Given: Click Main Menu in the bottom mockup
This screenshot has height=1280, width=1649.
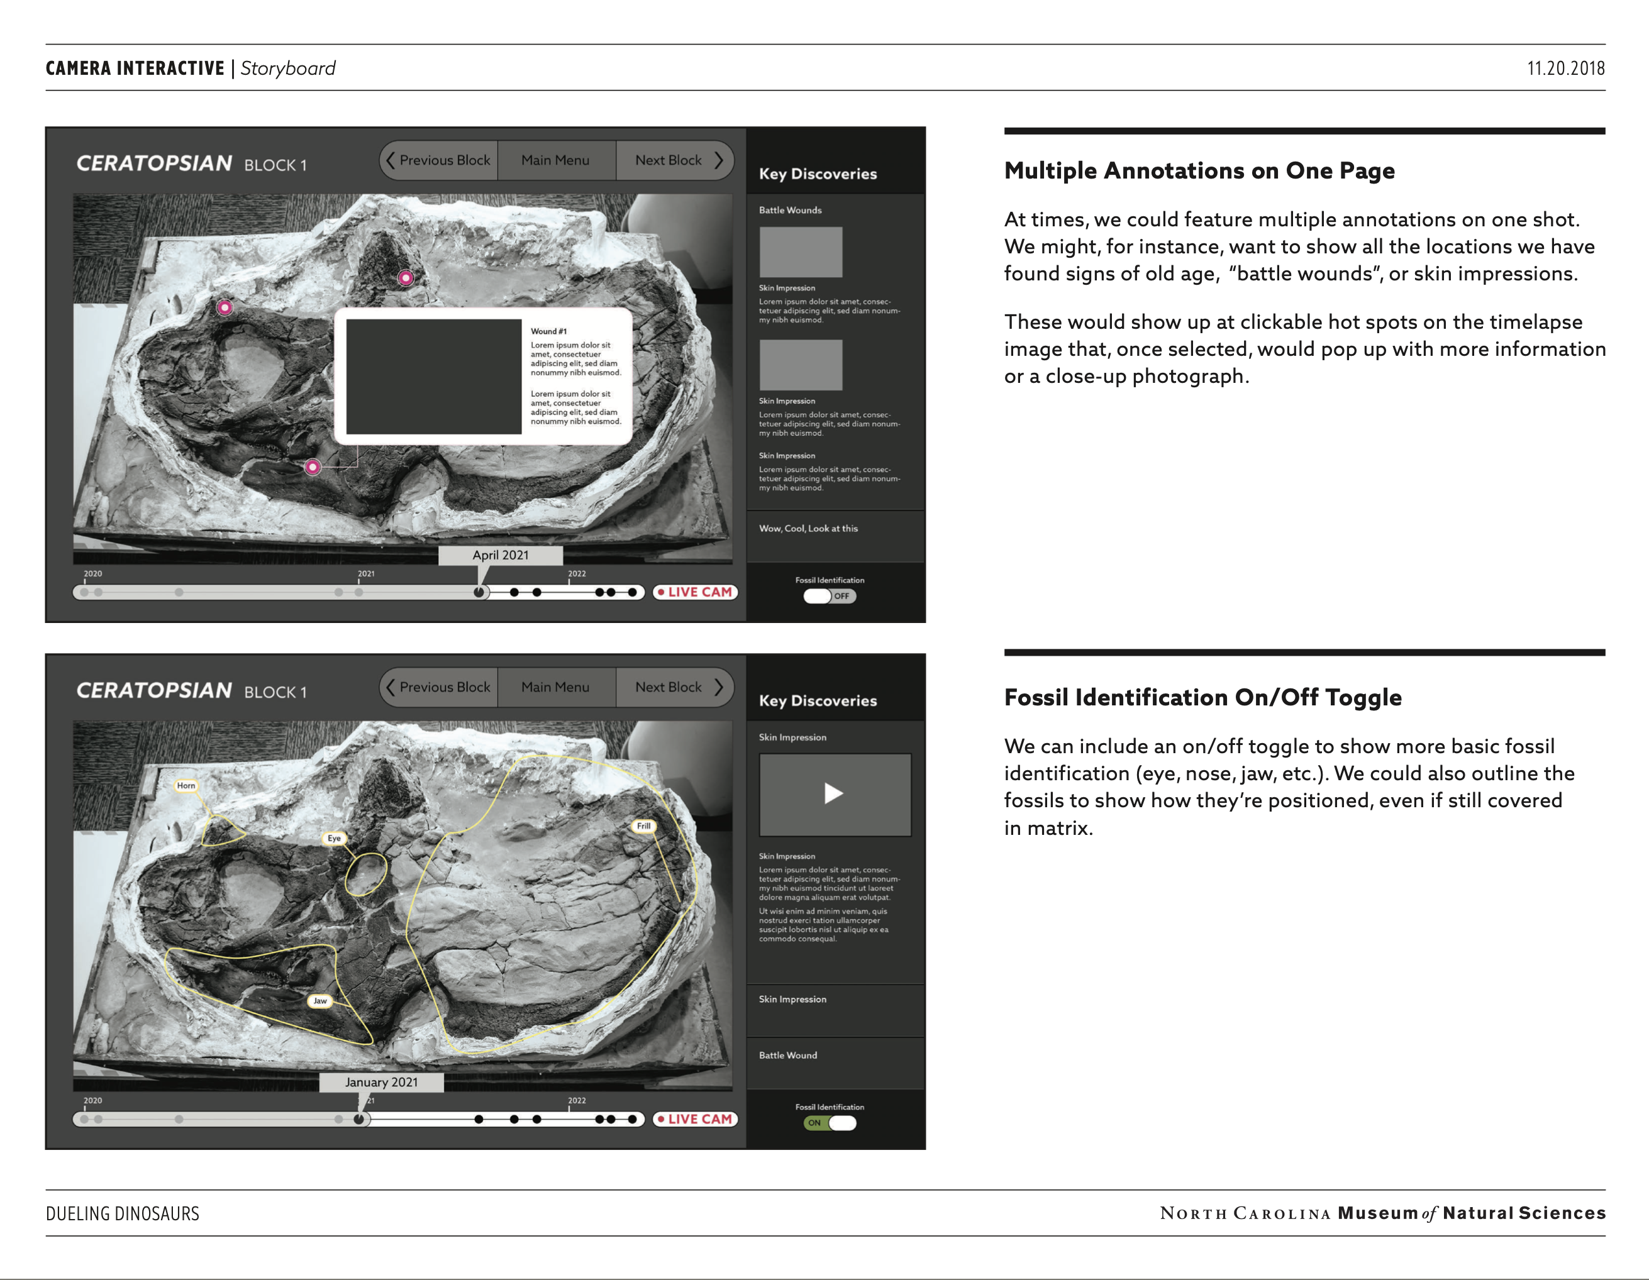Looking at the screenshot, I should pos(556,687).
